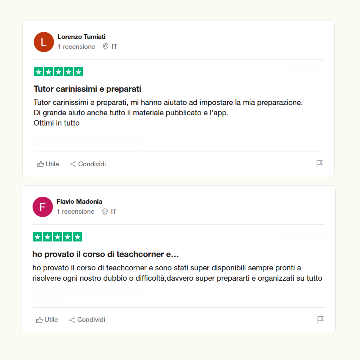The image size is (360, 360).
Task: Click the thumbs-up icon on Lorenzo's review
Action: point(40,164)
